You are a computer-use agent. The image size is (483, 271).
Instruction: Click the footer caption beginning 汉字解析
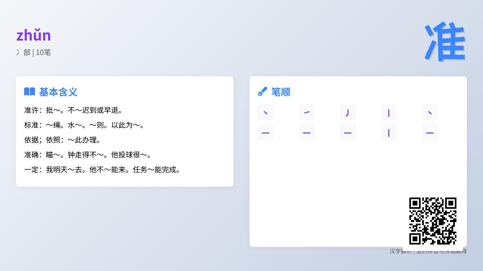[x=428, y=251]
